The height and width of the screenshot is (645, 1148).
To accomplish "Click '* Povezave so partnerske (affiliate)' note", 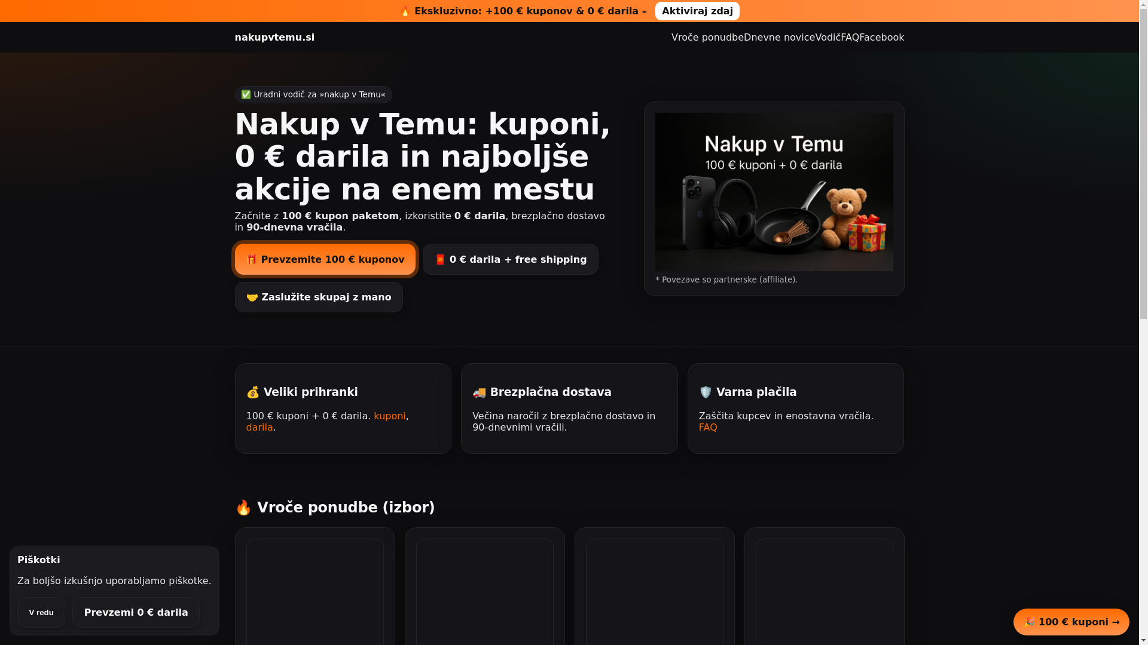I will [726, 279].
